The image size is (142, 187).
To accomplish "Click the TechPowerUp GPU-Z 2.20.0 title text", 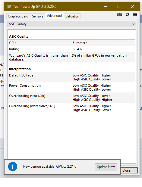I will (x=35, y=6).
